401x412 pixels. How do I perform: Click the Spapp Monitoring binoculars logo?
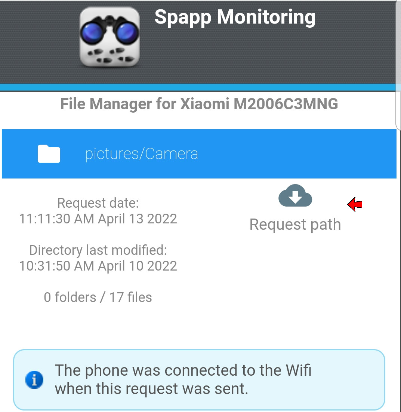click(110, 37)
